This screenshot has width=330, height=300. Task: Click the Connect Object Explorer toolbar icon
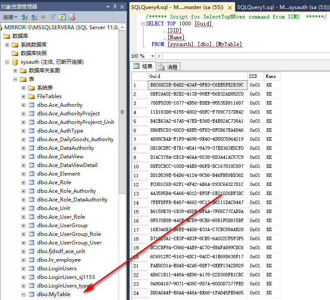coord(24,17)
